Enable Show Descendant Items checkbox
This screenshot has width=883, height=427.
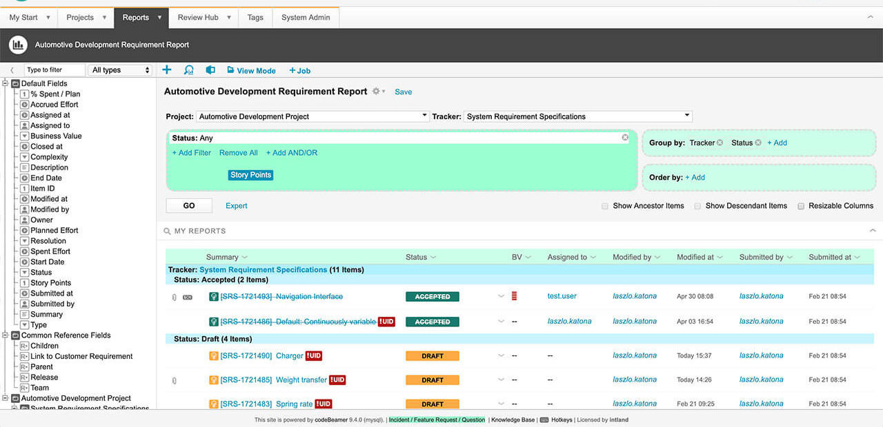[697, 206]
